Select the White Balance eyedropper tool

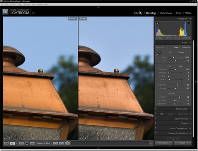coord(159,53)
